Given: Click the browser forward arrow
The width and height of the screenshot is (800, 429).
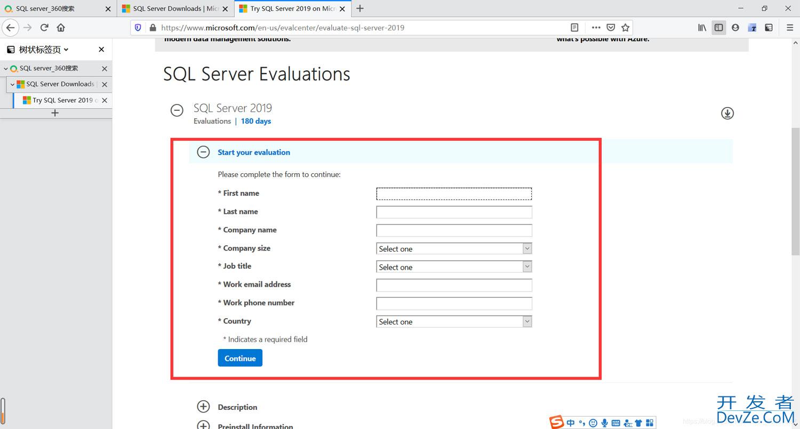Looking at the screenshot, I should (28, 27).
